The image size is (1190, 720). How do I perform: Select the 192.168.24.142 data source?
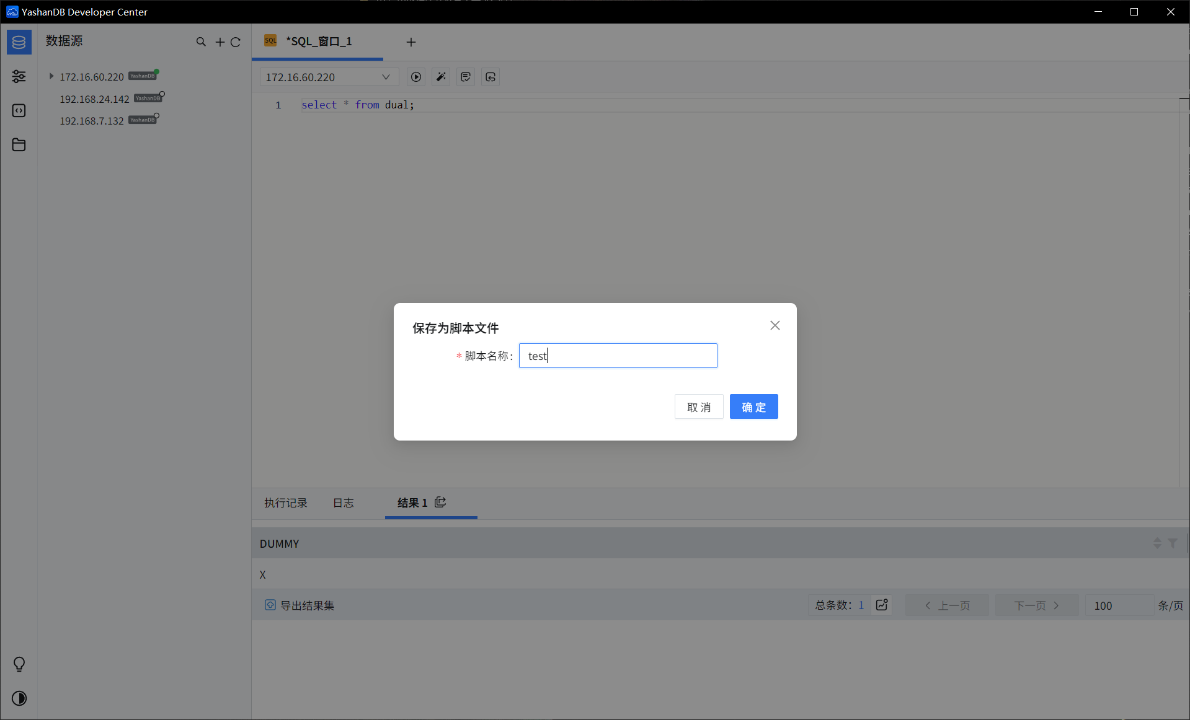pos(94,99)
